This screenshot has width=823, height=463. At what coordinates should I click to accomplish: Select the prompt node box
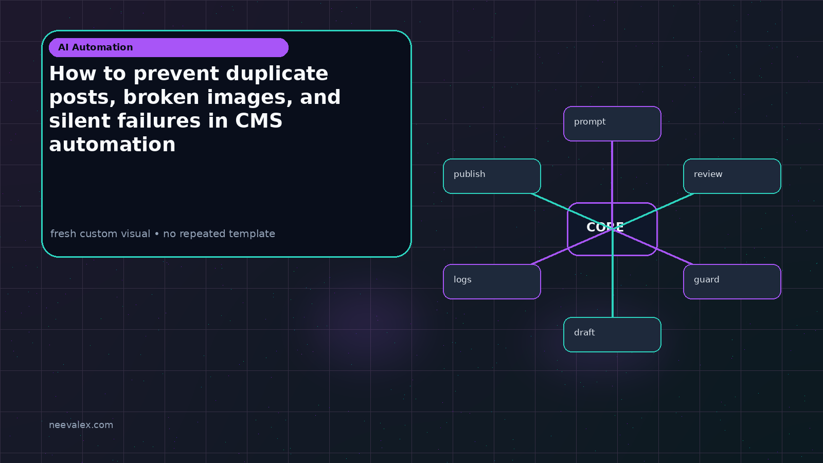pos(612,123)
